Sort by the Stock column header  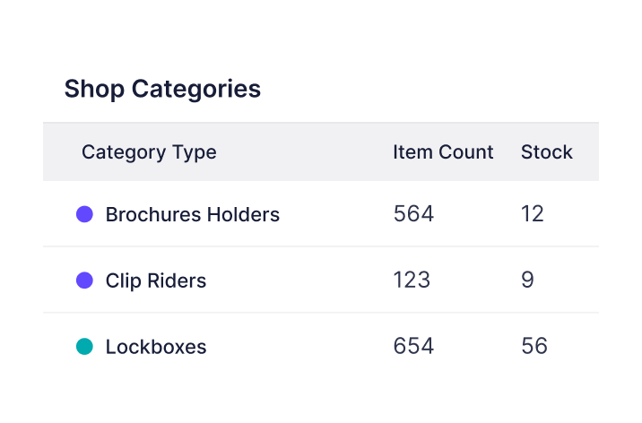pyautogui.click(x=546, y=152)
